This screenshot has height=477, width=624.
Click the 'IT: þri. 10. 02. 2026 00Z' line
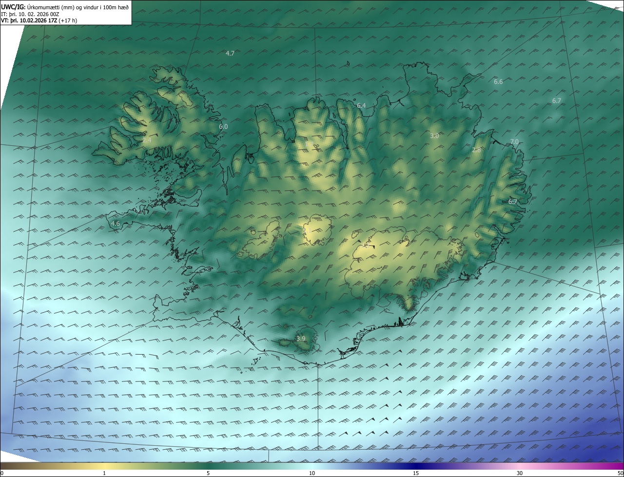[x=30, y=14]
